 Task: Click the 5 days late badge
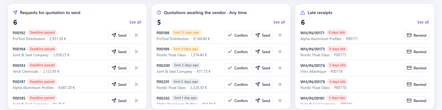pyautogui.click(x=337, y=65)
